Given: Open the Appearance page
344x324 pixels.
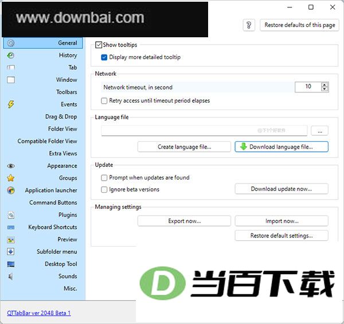Looking at the screenshot, I should (x=43, y=166).
